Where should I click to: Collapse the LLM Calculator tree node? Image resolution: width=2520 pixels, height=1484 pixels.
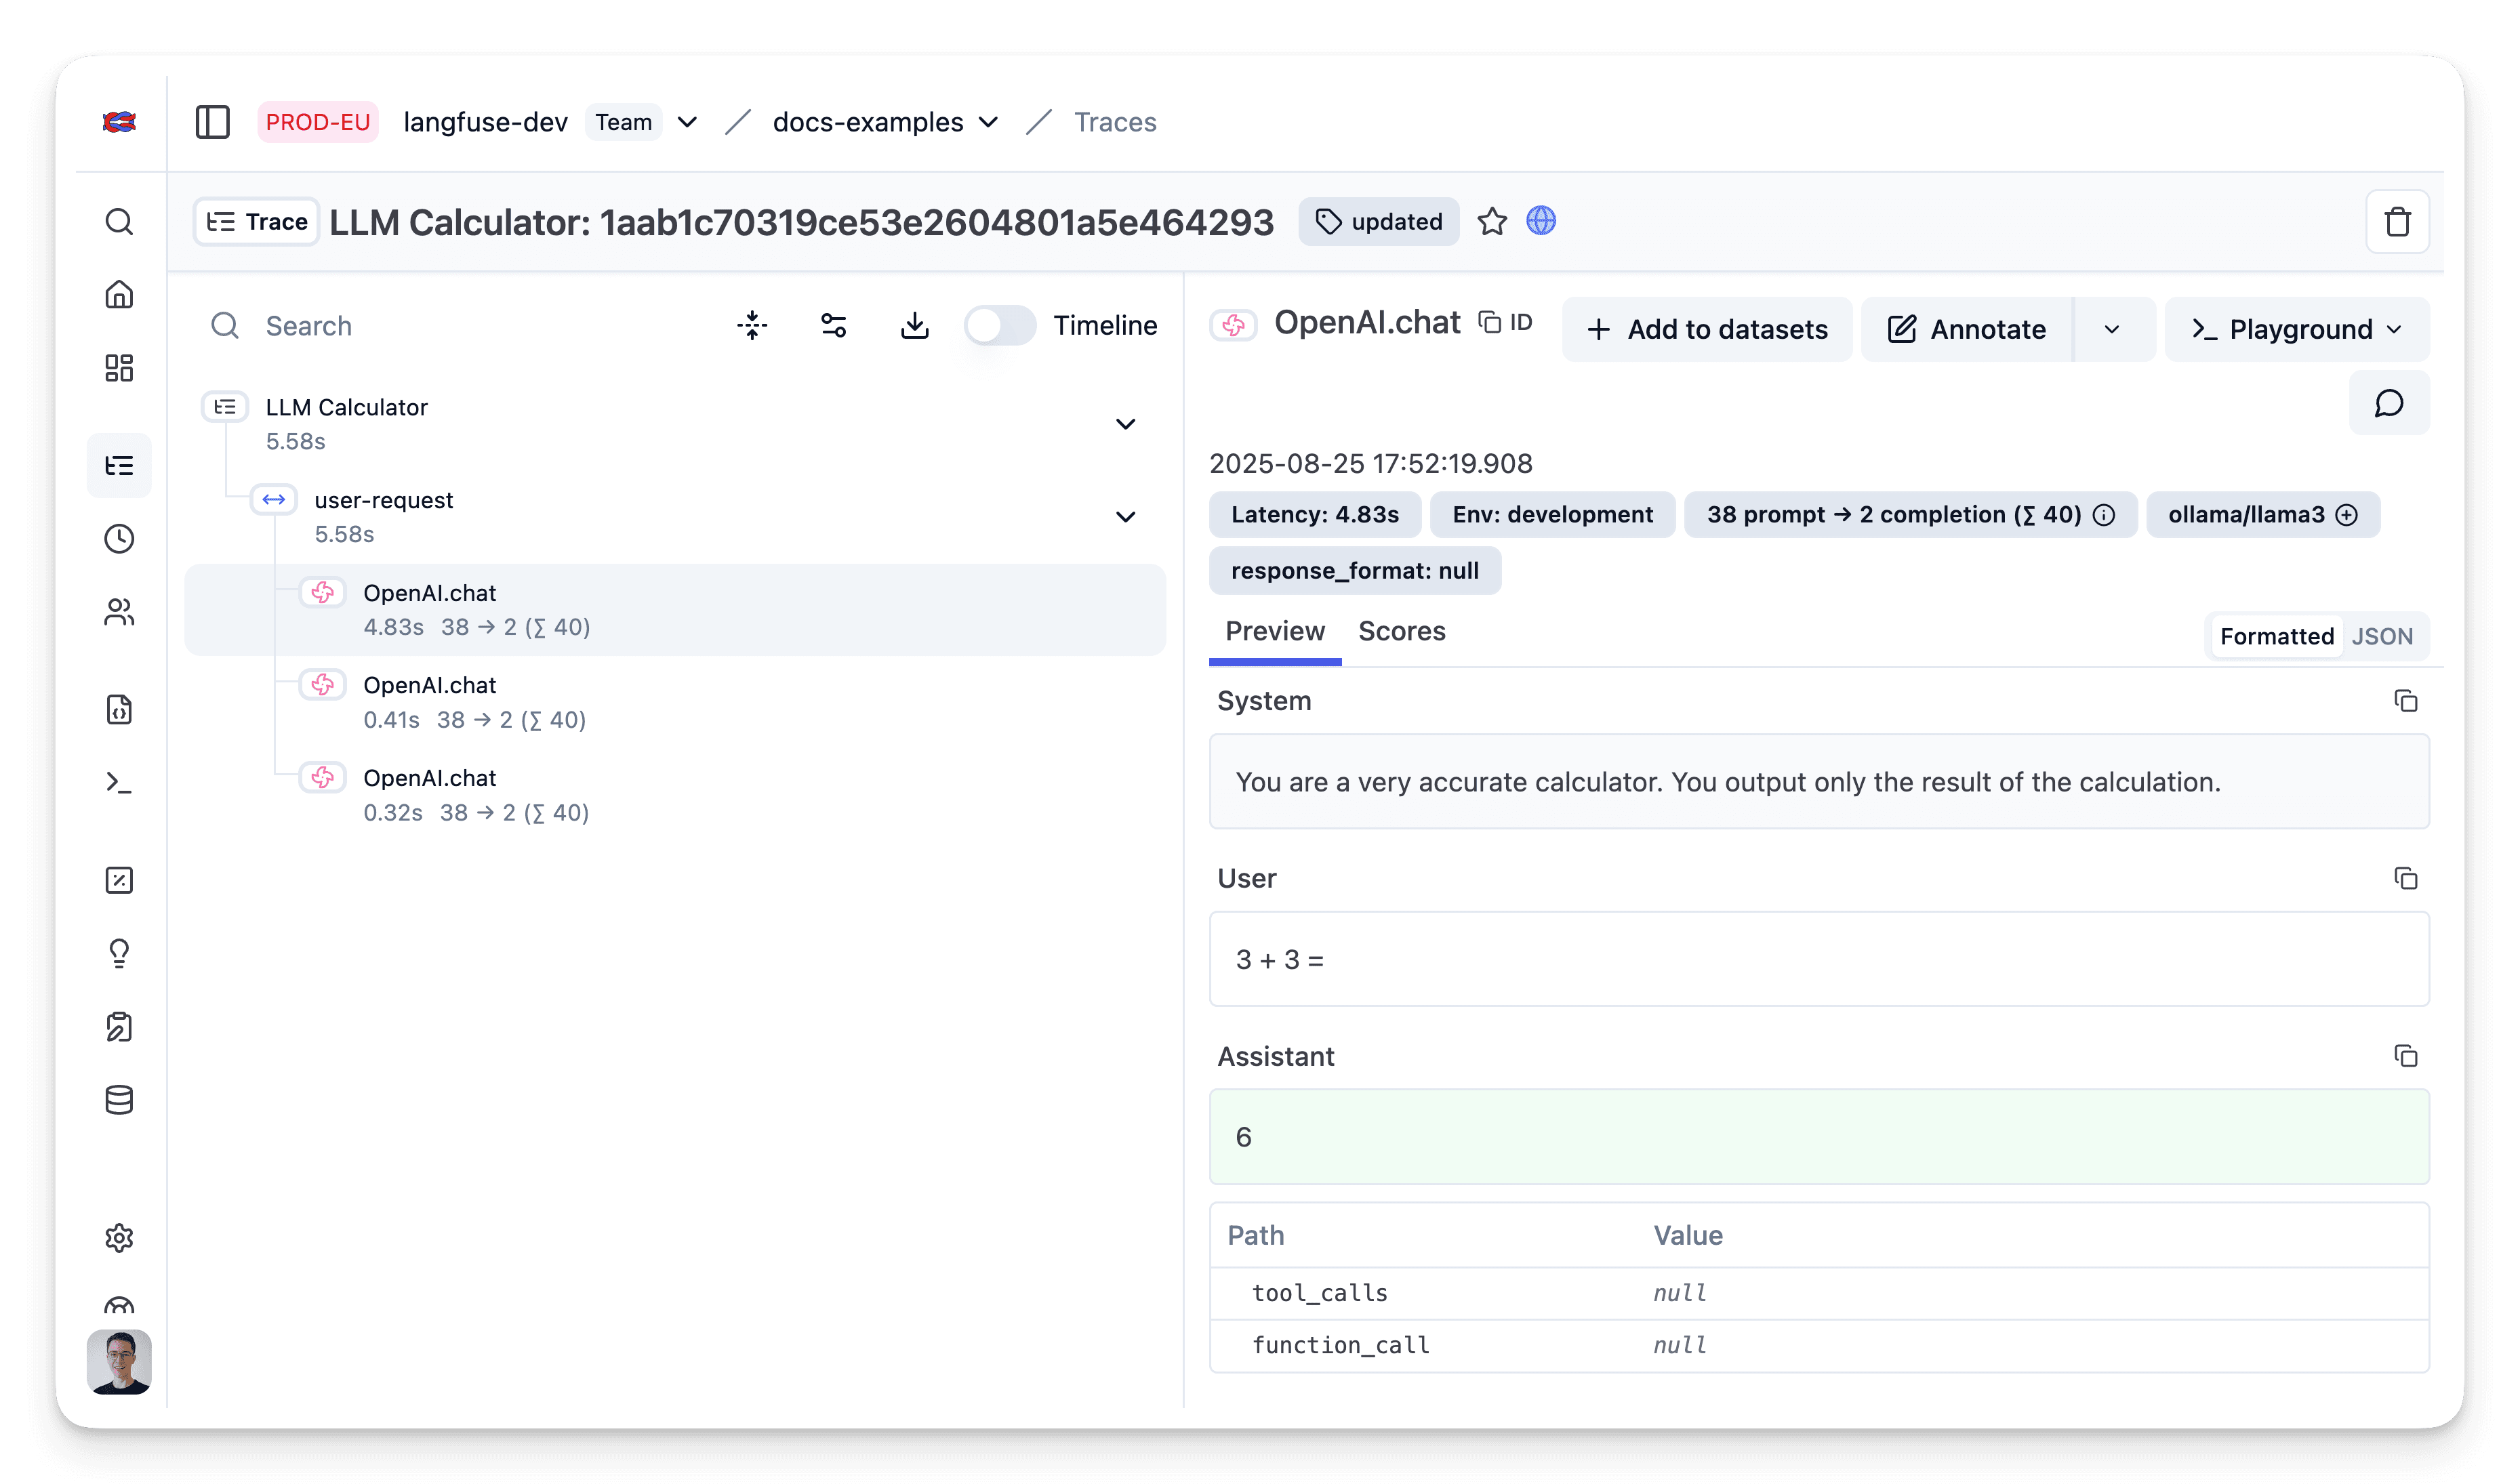point(1125,424)
